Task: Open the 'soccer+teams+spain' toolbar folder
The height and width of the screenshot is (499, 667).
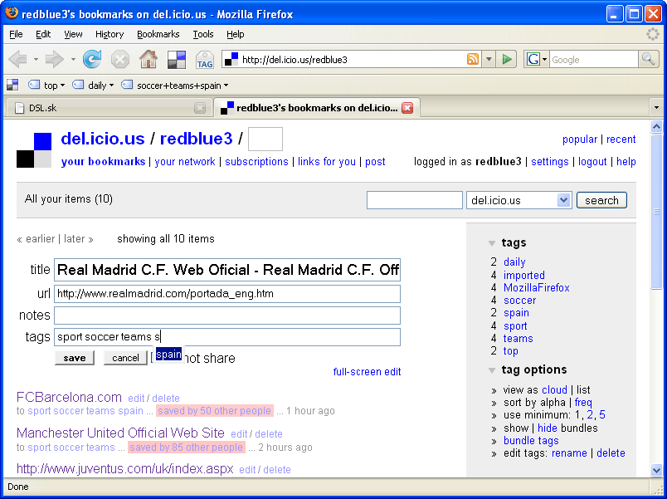Action: [x=175, y=86]
